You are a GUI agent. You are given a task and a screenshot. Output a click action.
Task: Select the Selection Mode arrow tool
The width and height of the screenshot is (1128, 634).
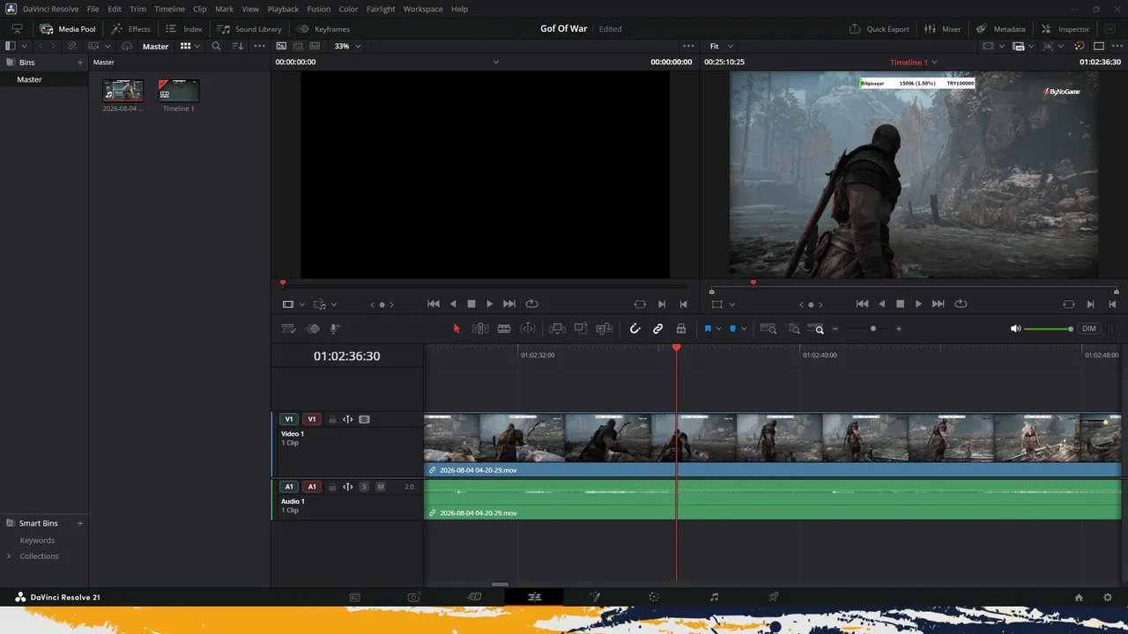click(456, 328)
